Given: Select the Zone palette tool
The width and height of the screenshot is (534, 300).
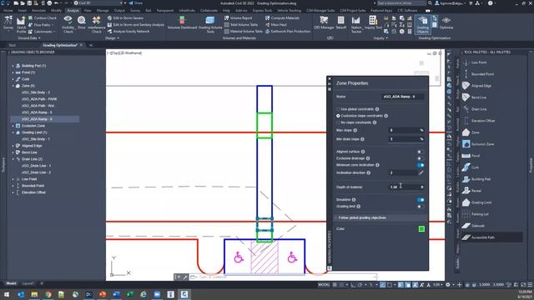Looking at the screenshot, I should pos(471,132).
